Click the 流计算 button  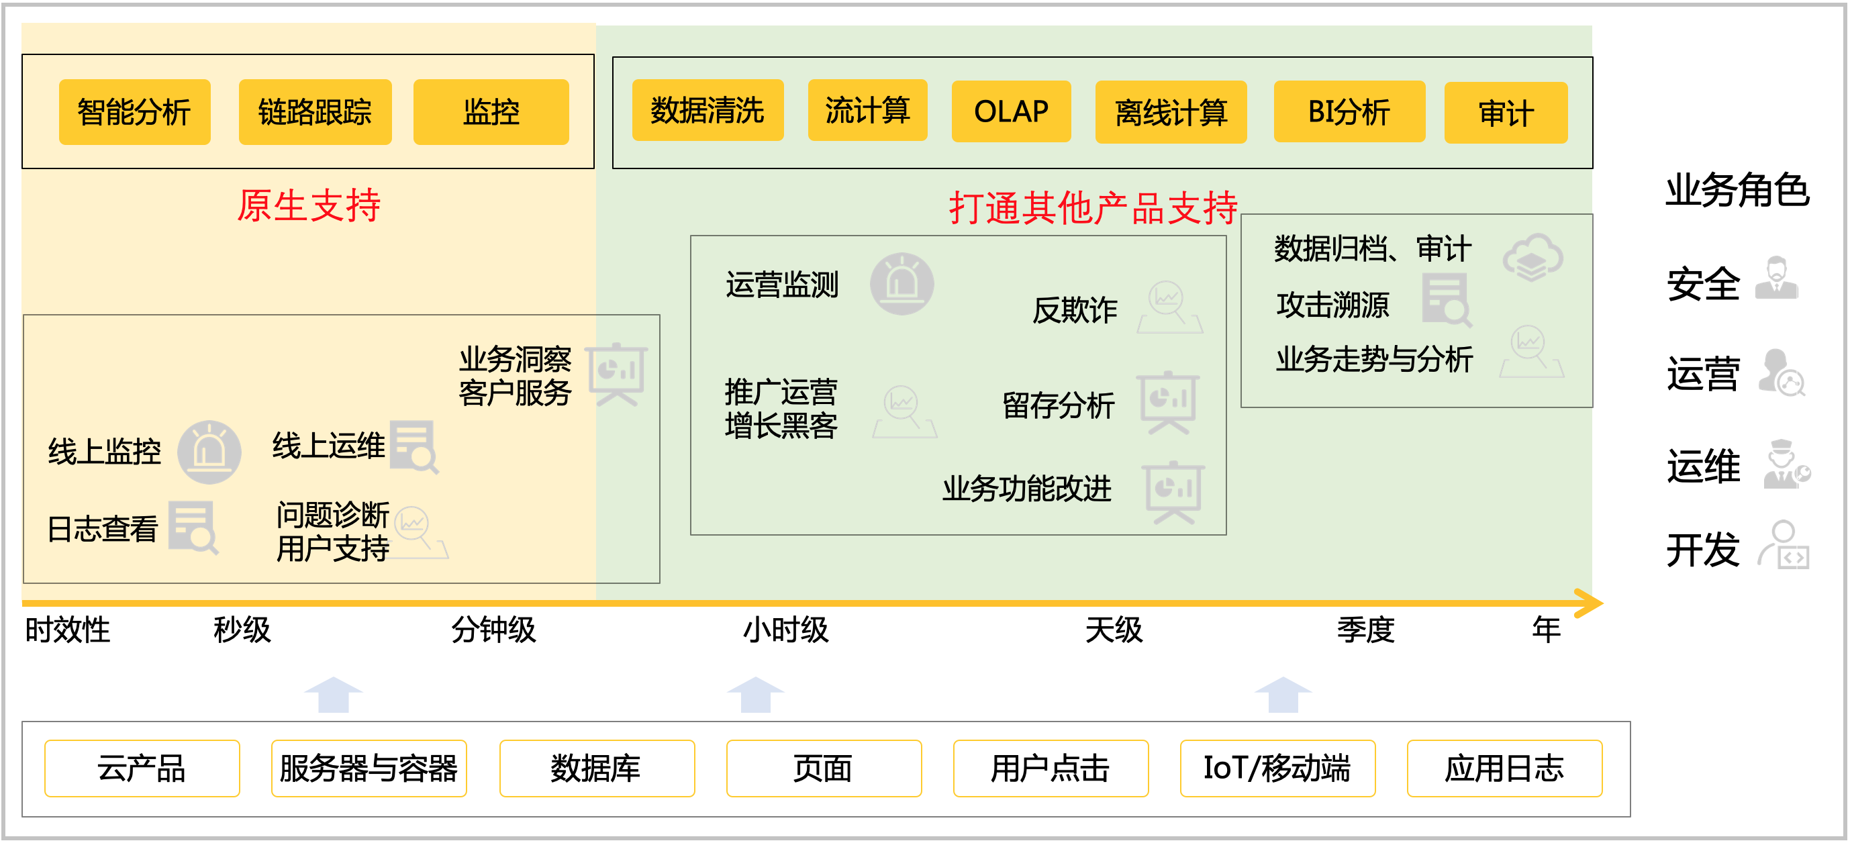click(867, 111)
